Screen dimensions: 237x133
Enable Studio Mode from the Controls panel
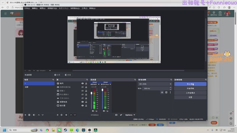pyautogui.click(x=190, y=93)
